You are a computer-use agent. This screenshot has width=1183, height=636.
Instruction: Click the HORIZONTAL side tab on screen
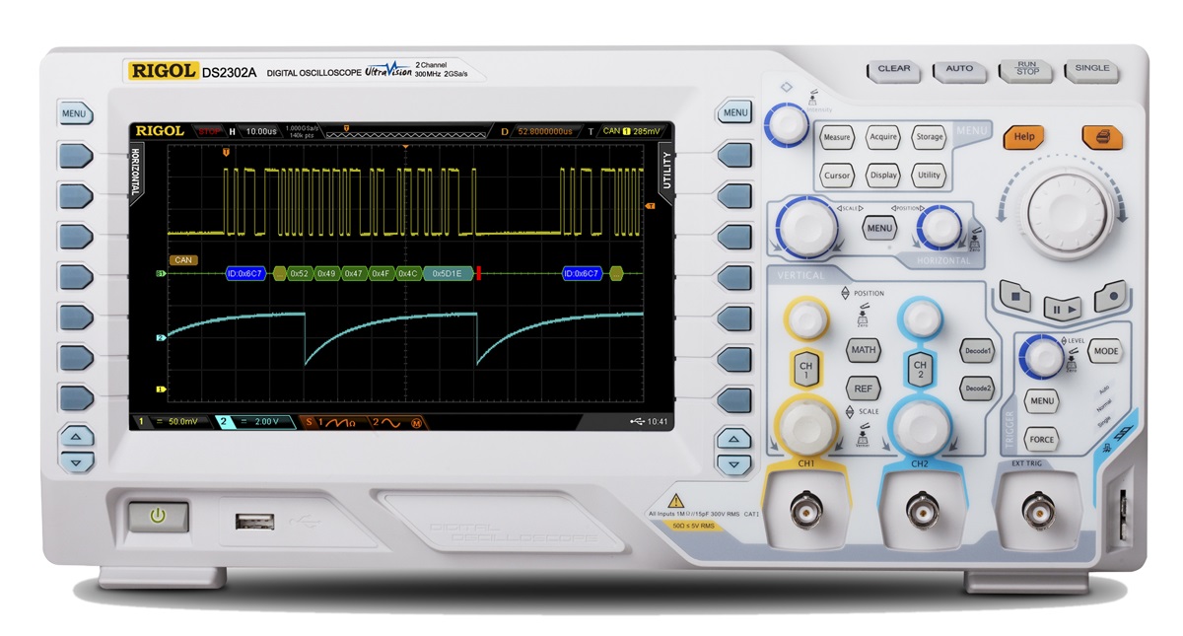[x=136, y=174]
